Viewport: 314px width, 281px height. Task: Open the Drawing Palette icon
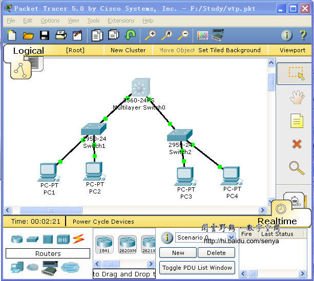[202, 35]
